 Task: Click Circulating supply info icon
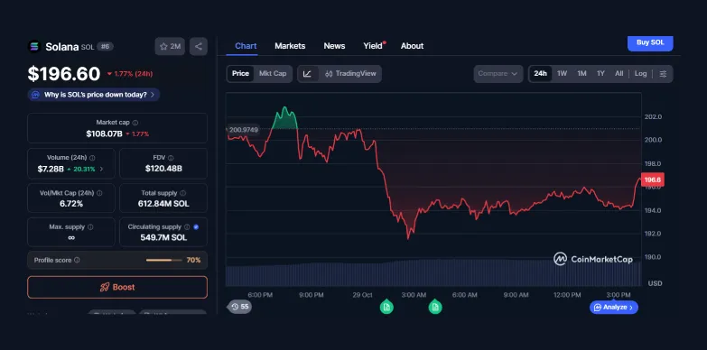(x=187, y=227)
